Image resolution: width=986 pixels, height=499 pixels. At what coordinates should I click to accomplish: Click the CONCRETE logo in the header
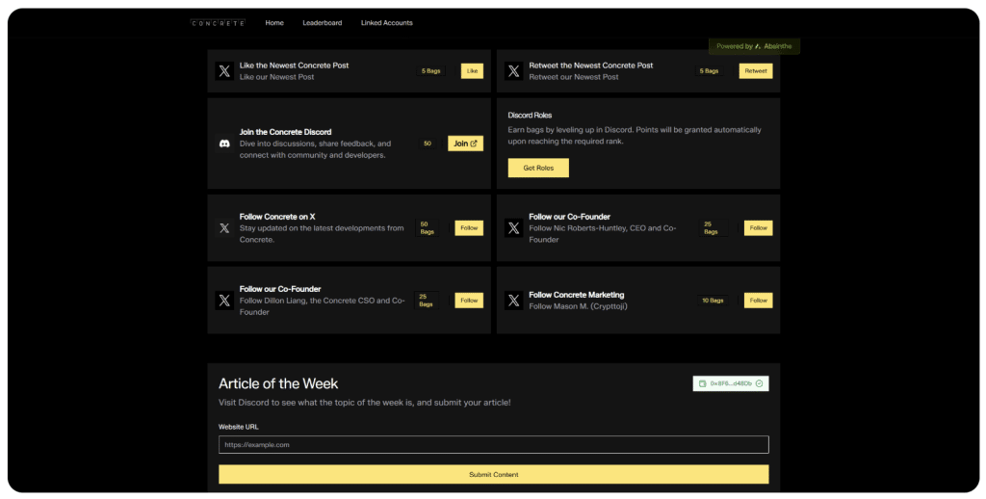[218, 23]
